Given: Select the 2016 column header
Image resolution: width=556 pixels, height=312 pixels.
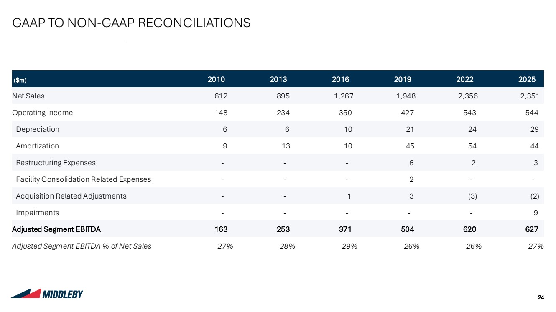Looking at the screenshot, I should point(340,79).
